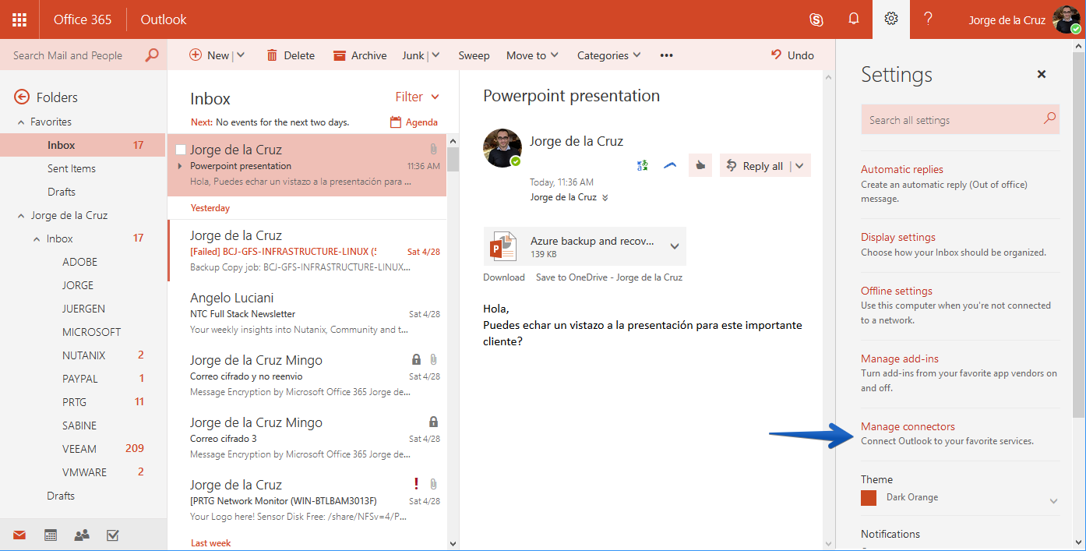Open the notifications bell icon
This screenshot has width=1086, height=551.
coord(854,19)
